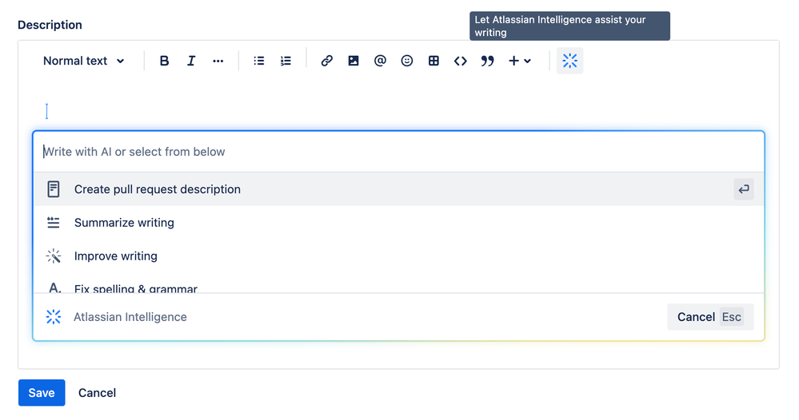The width and height of the screenshot is (799, 420).
Task: Click the document icon beside Create pull request
Action: (x=54, y=189)
